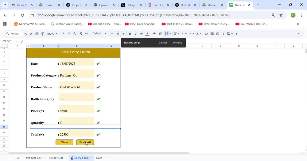Print the spreadsheet with the printer icon
307x161 pixels.
[x=37, y=34]
